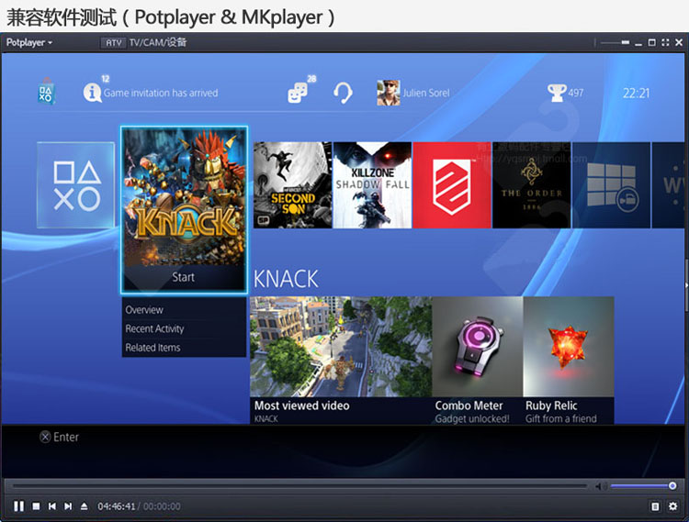689x522 pixels.
Task: Stop playback with the stop button
Action: pyautogui.click(x=36, y=506)
